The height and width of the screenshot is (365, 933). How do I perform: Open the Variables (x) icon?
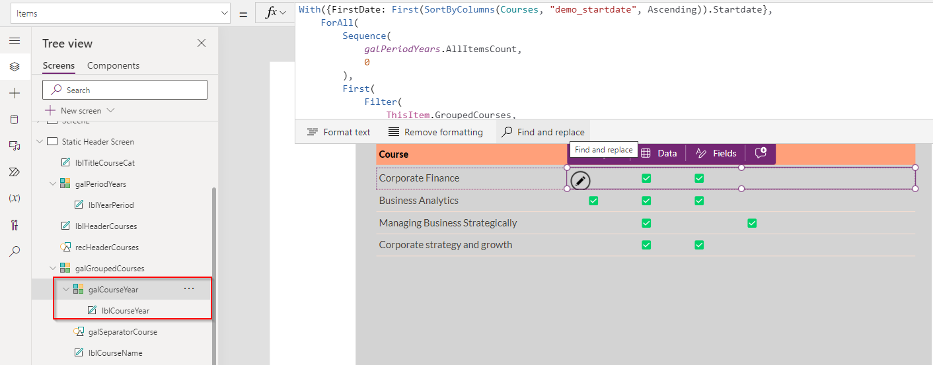pyautogui.click(x=15, y=198)
